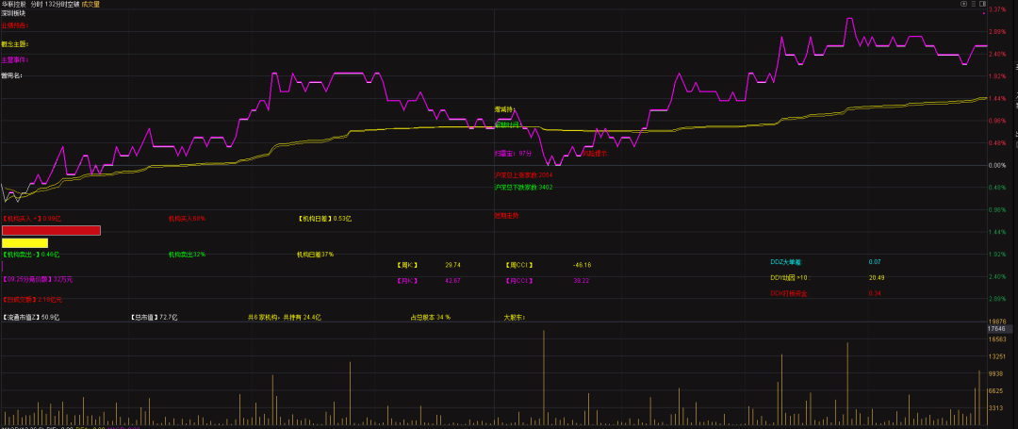Click the red 业绩预告 label
The height and width of the screenshot is (429, 1018).
pos(14,25)
